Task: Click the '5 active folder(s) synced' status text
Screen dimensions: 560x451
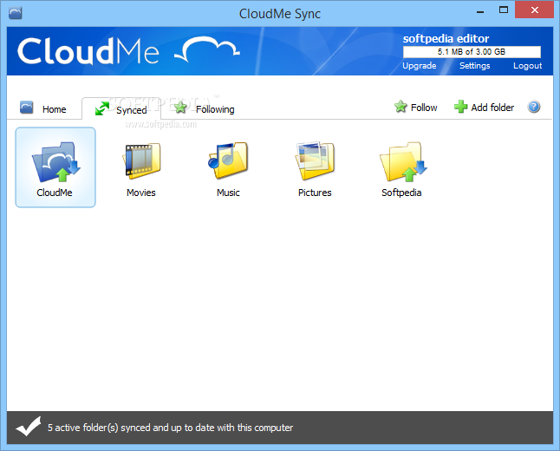Action: point(171,428)
